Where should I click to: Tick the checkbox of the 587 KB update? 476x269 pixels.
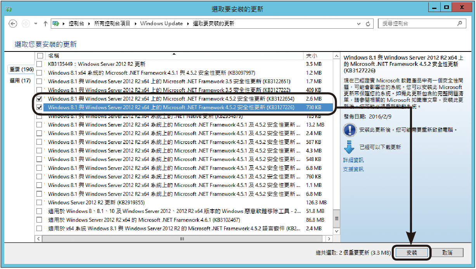click(39, 142)
